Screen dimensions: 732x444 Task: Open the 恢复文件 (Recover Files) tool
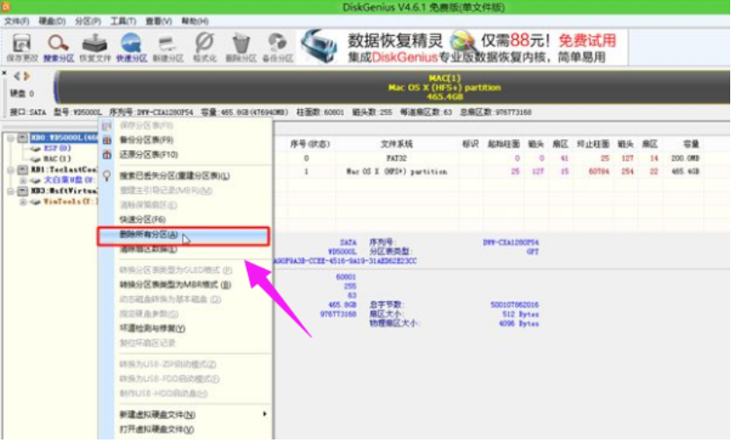pyautogui.click(x=95, y=46)
